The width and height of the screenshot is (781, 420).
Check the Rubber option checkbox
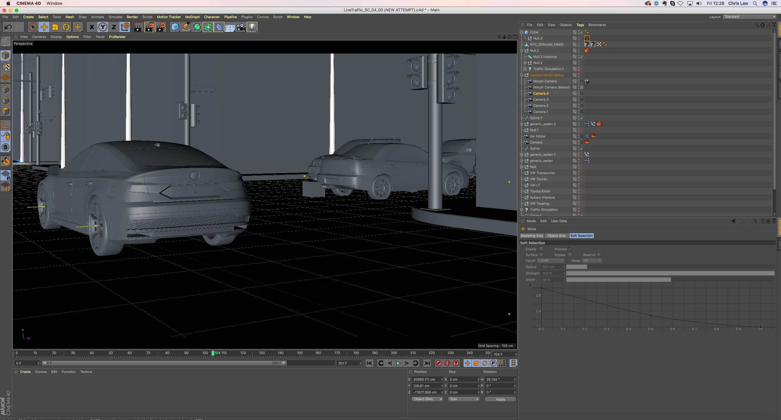[x=570, y=255]
